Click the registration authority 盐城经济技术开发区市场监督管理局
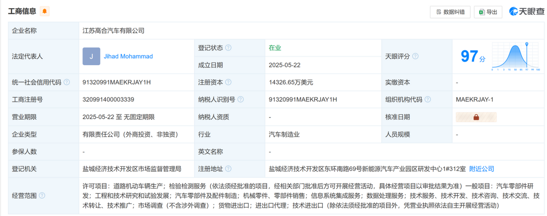The height and width of the screenshot is (216, 547). coord(132,169)
